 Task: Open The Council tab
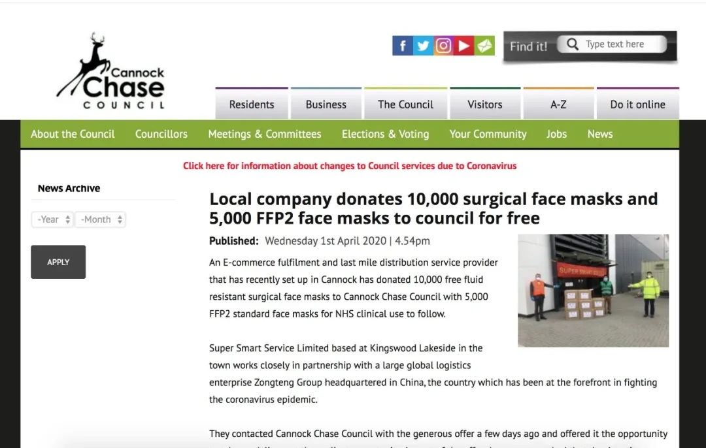click(406, 104)
